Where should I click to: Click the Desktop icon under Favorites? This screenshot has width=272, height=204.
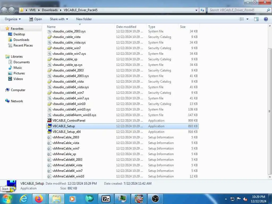pyautogui.click(x=10, y=34)
